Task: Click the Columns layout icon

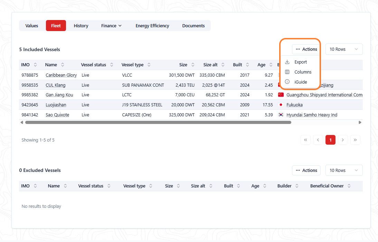Action: tap(287, 72)
